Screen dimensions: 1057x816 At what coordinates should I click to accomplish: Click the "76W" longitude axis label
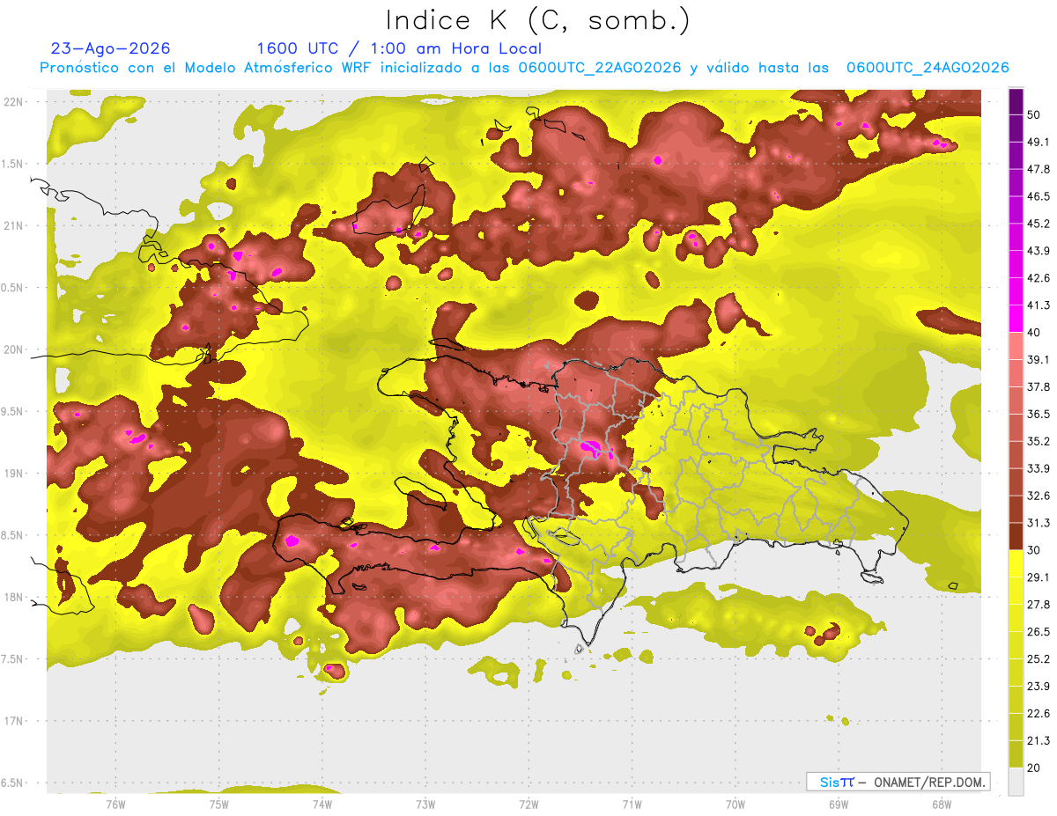click(x=115, y=804)
